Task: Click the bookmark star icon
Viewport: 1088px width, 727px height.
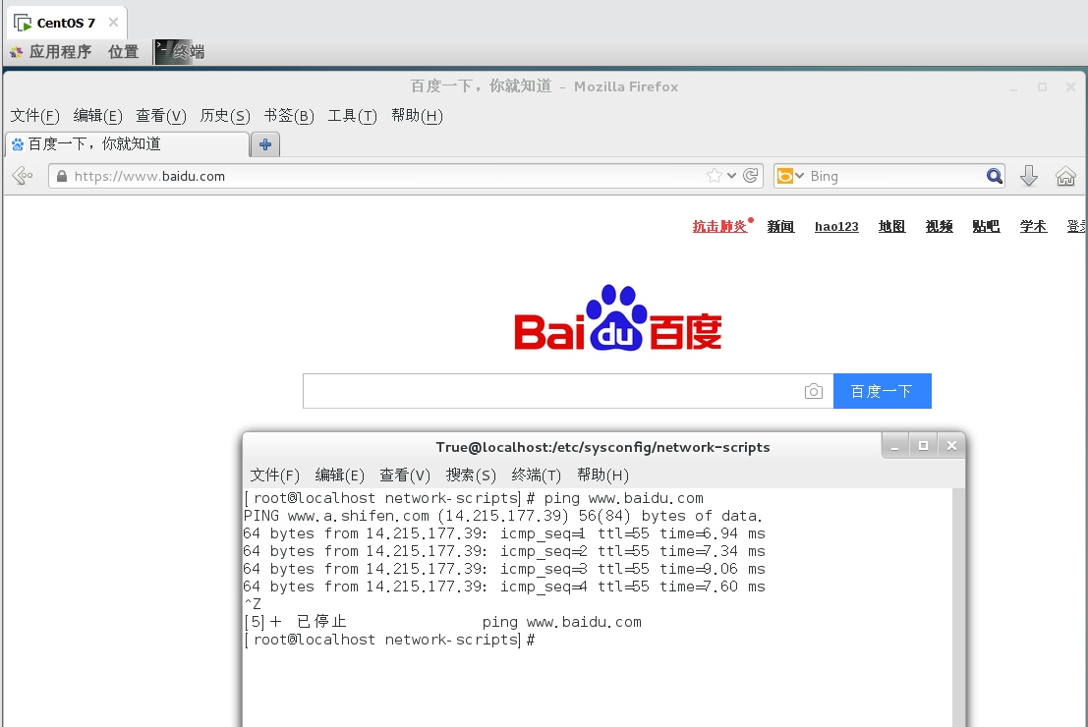Action: (714, 176)
